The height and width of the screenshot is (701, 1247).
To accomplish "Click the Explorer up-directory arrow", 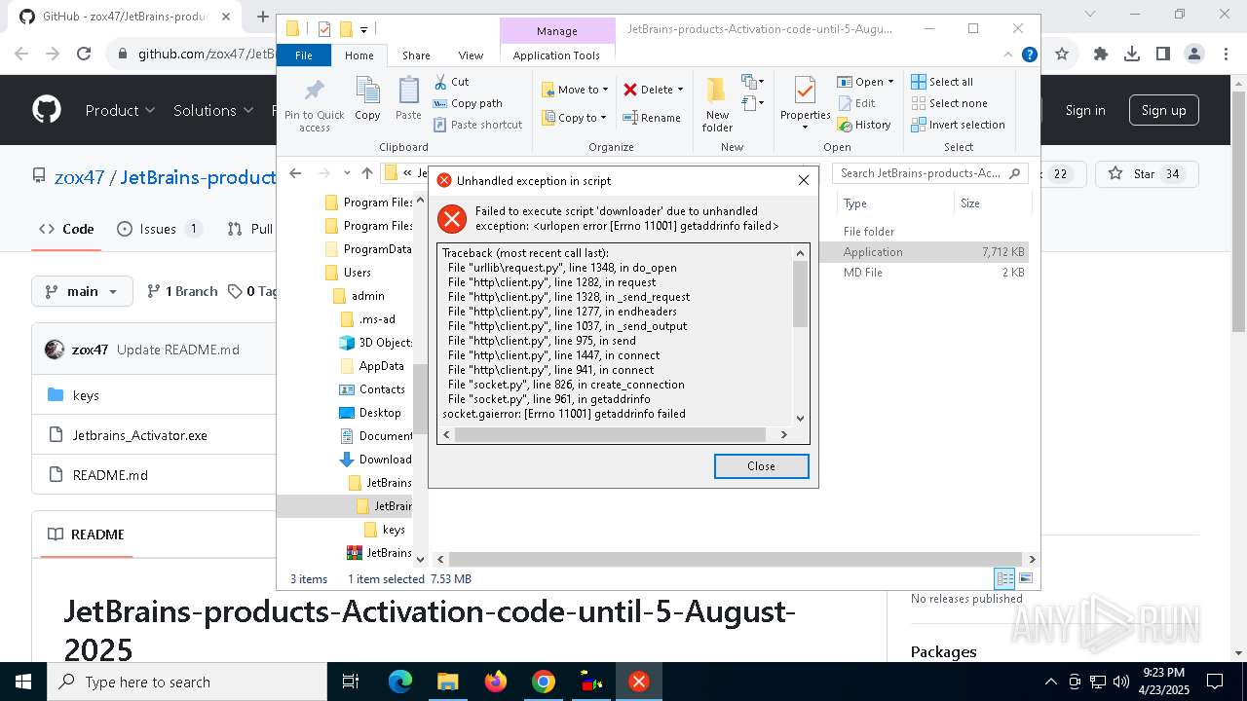I will point(366,173).
